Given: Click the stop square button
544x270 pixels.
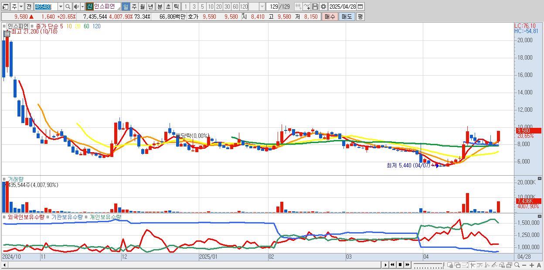Looking at the screenshot, I should (400, 265).
